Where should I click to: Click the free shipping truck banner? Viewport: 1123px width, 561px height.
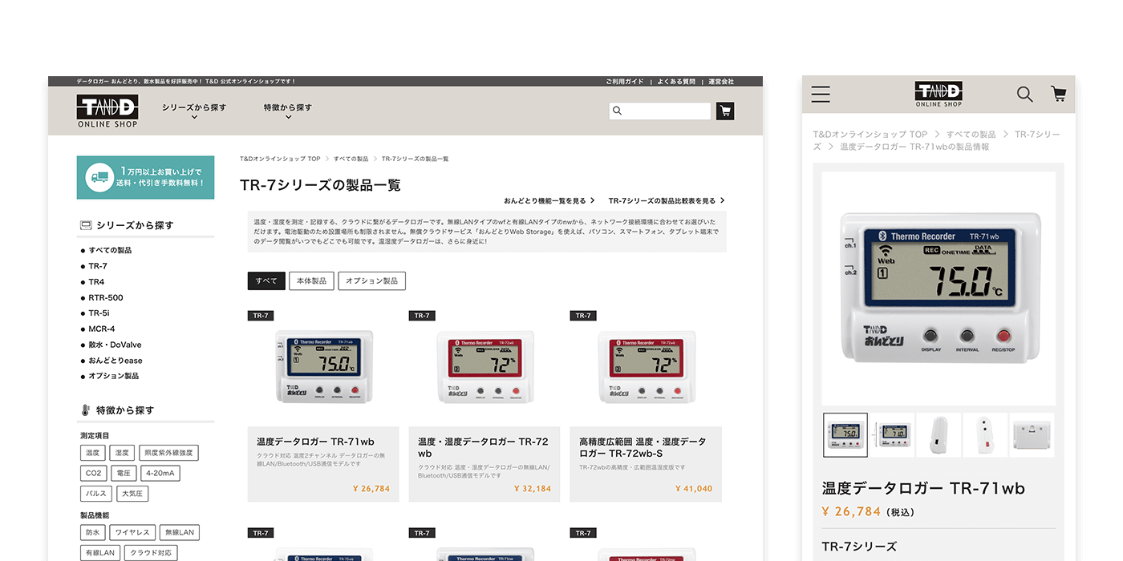coord(145,177)
